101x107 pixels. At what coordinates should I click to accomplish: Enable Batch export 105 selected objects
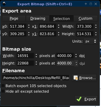click(3, 86)
